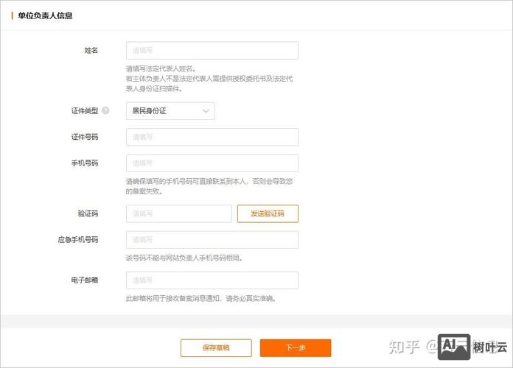Screen dimensions: 513x368
Task: Click the 单位负责人信息 section heading
Action: 45,15
